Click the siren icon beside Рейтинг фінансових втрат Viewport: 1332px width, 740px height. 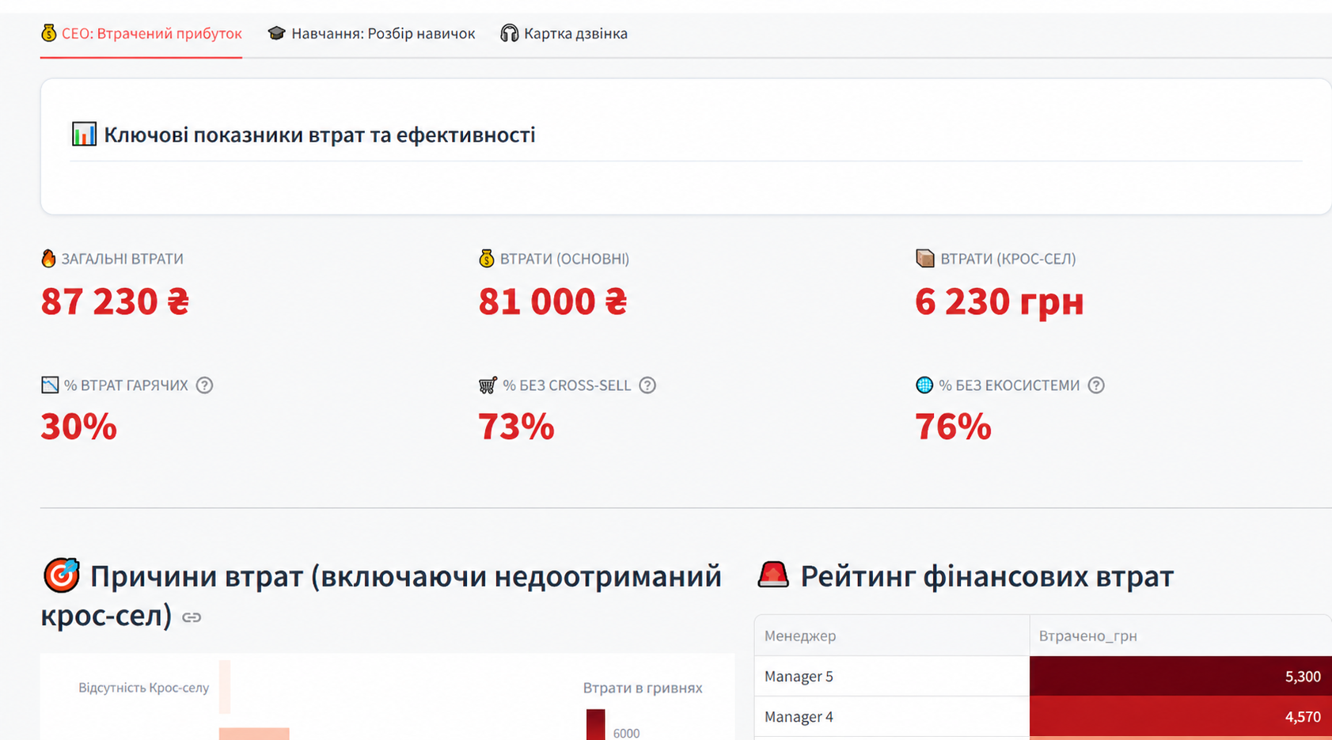[773, 576]
